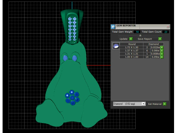The width and height of the screenshot is (177, 133).
Task: Click the Save Report label
Action: (145, 39)
